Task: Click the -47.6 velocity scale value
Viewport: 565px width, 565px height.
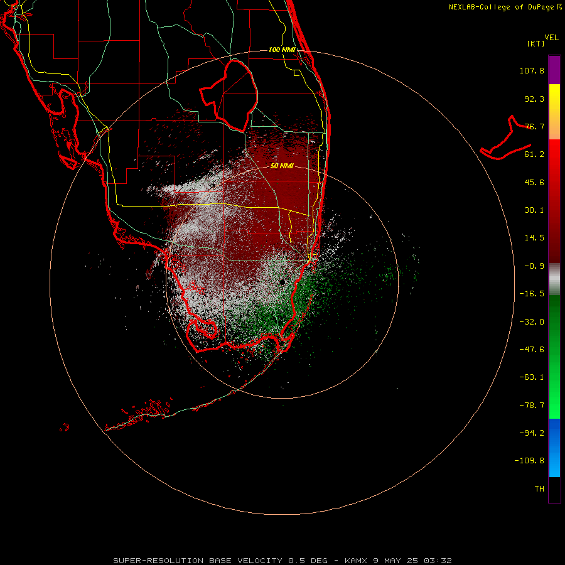Action: (x=532, y=350)
